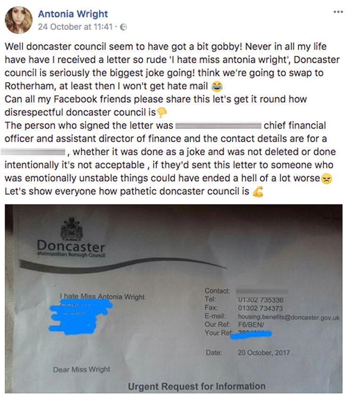The width and height of the screenshot is (346, 394).
Task: Click the Doncaster wordmark in the letter photo
Action: [71, 246]
